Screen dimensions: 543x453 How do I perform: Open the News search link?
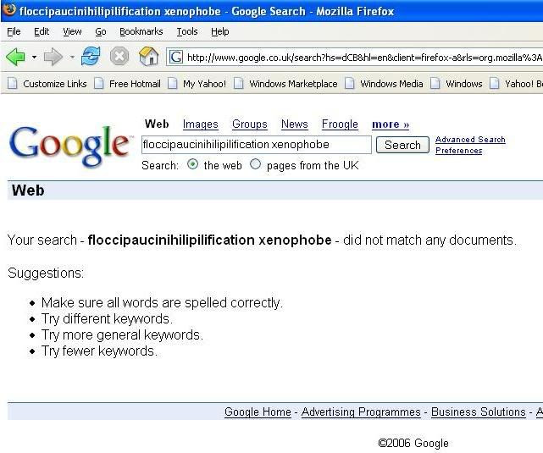(294, 124)
